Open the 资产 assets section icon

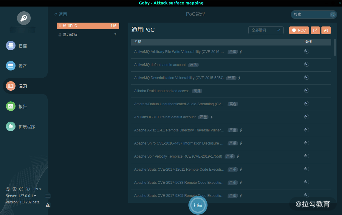pyautogui.click(x=11, y=66)
